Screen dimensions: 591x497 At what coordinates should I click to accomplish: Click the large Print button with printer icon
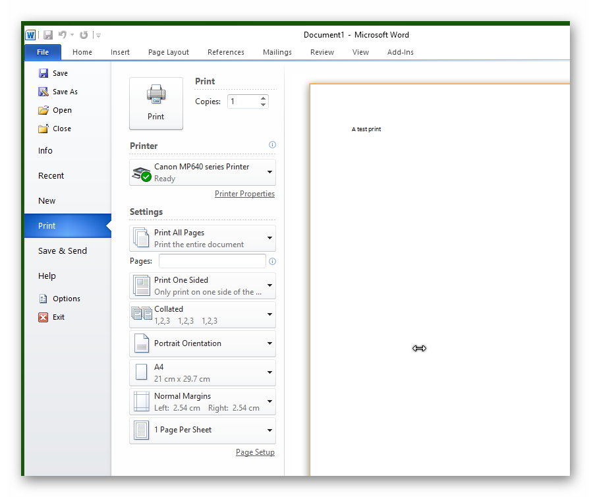(156, 103)
